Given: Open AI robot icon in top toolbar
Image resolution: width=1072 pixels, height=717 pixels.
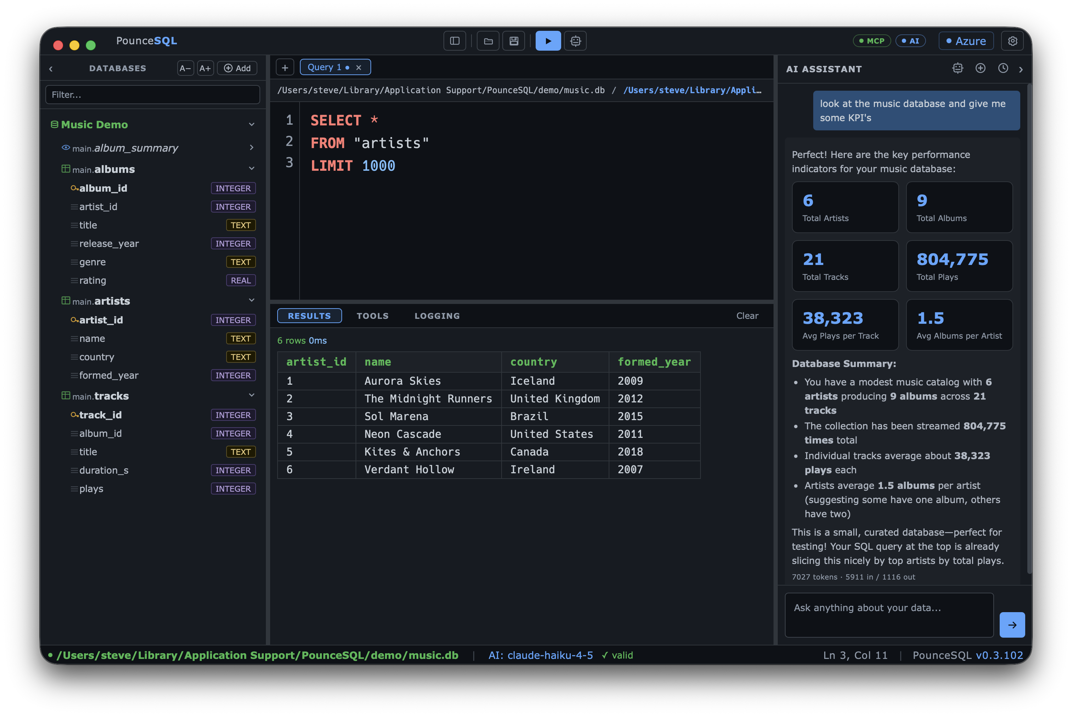Looking at the screenshot, I should pyautogui.click(x=575, y=41).
